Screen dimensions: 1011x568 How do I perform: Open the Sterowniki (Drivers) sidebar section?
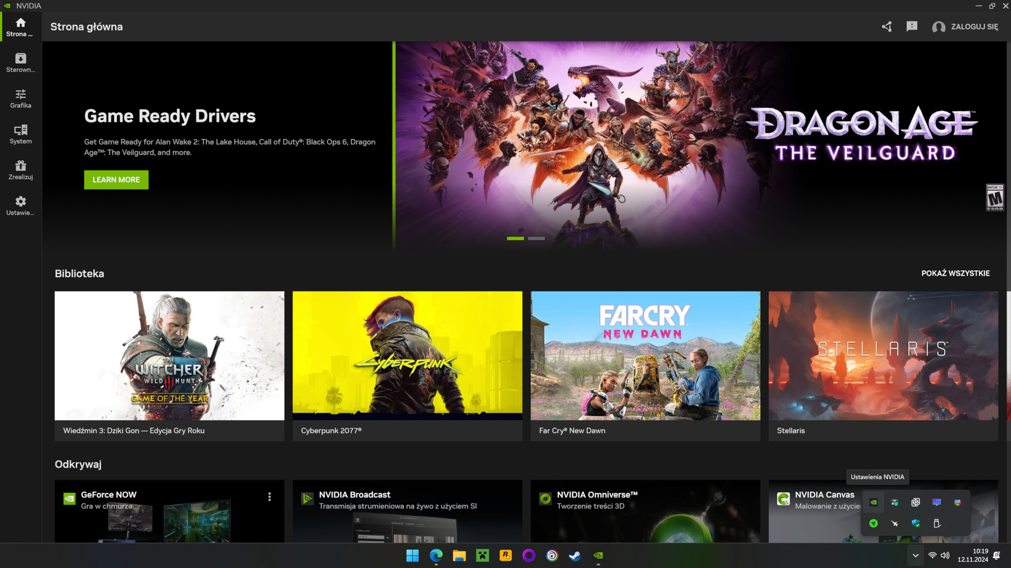pos(20,62)
